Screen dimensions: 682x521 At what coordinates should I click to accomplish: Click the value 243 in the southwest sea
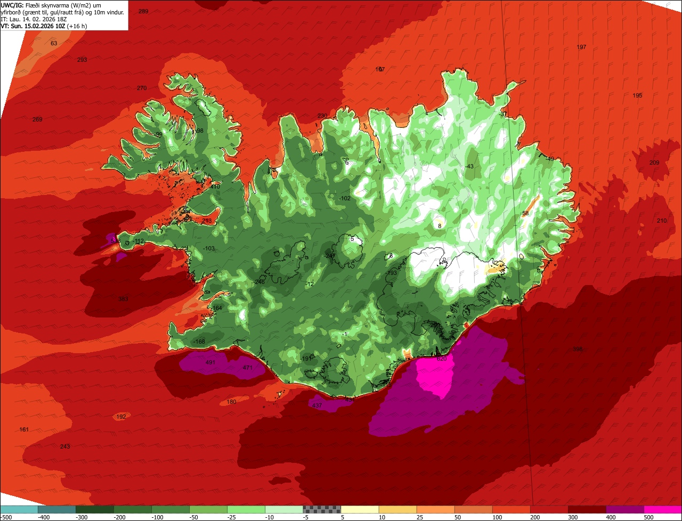[65, 446]
